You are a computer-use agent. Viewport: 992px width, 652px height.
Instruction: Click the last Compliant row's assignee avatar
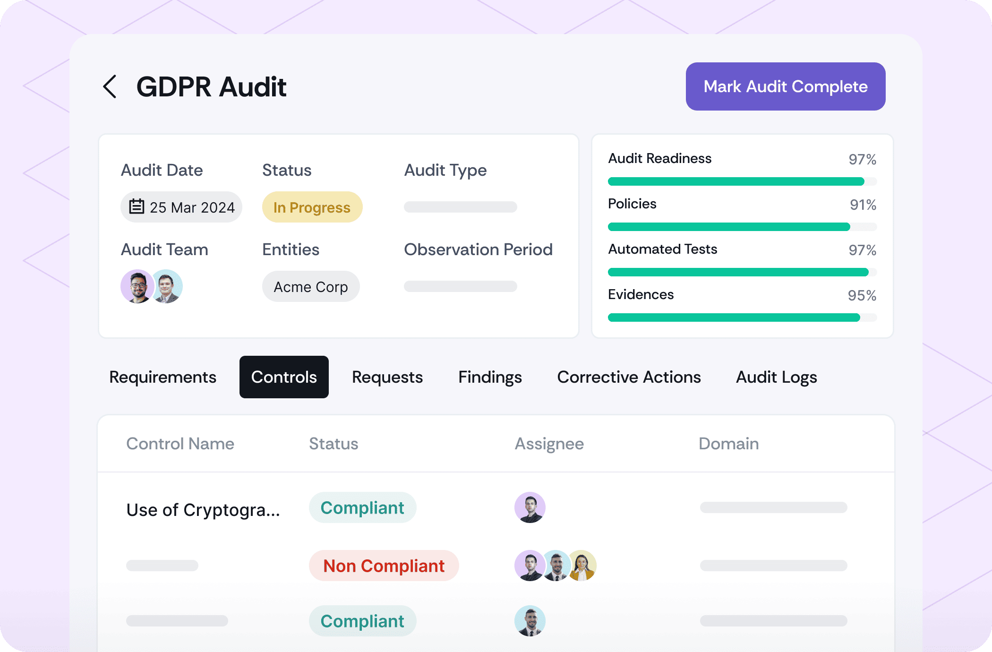(x=530, y=621)
